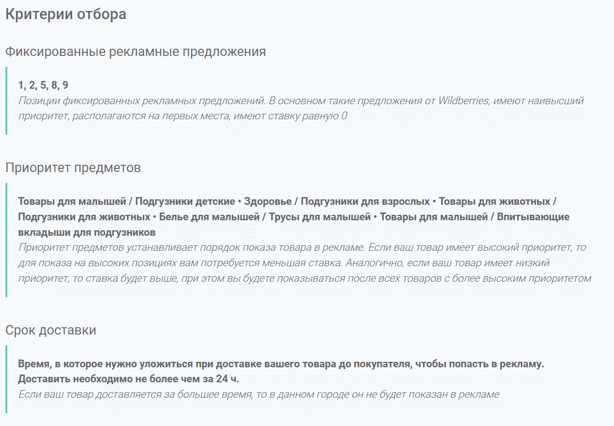Image resolution: width=614 pixels, height=426 pixels.
Task: Click the green bar beside item priority block
Action: click(6, 240)
